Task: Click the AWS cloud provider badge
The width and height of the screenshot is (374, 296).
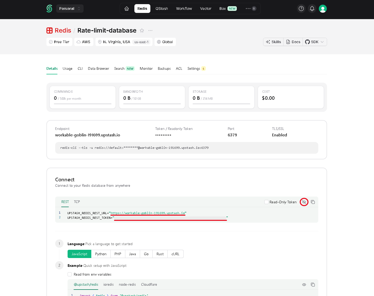Action: [x=84, y=42]
